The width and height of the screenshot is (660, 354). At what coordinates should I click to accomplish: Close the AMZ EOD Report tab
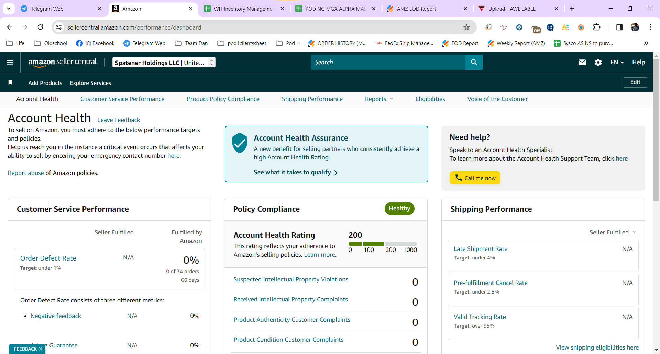point(465,9)
